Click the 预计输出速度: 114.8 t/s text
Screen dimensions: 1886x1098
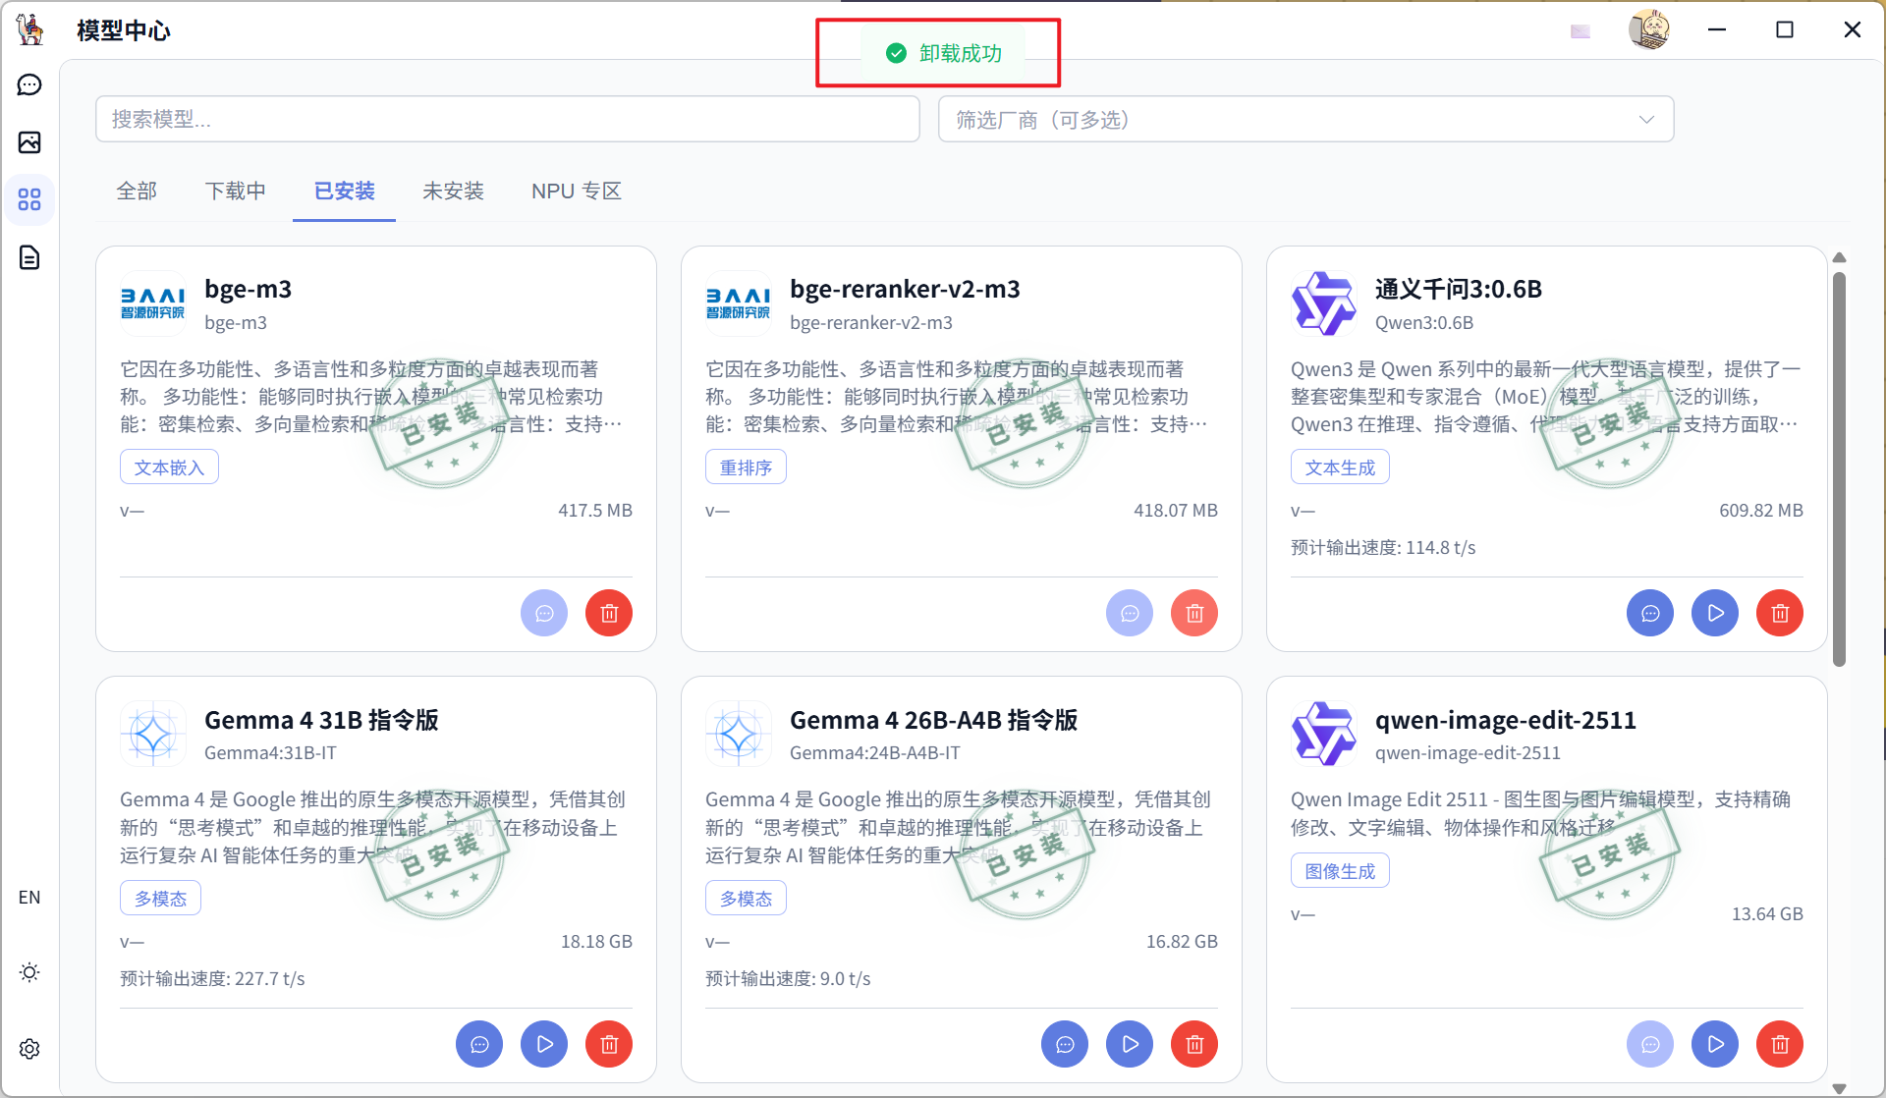click(x=1383, y=548)
